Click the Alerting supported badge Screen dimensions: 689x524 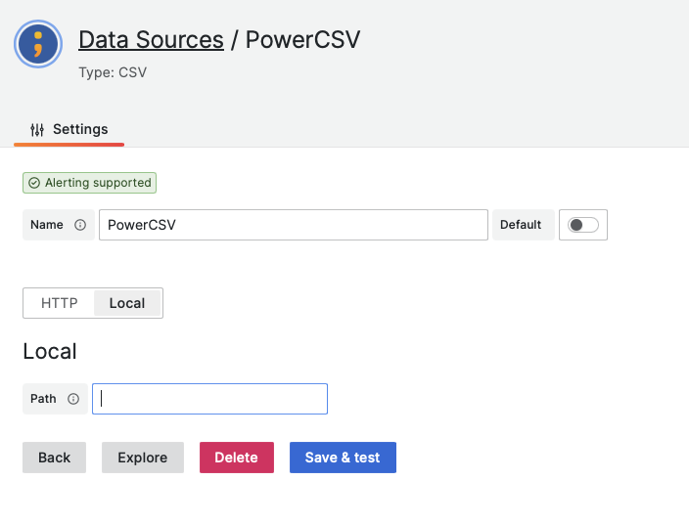(89, 183)
